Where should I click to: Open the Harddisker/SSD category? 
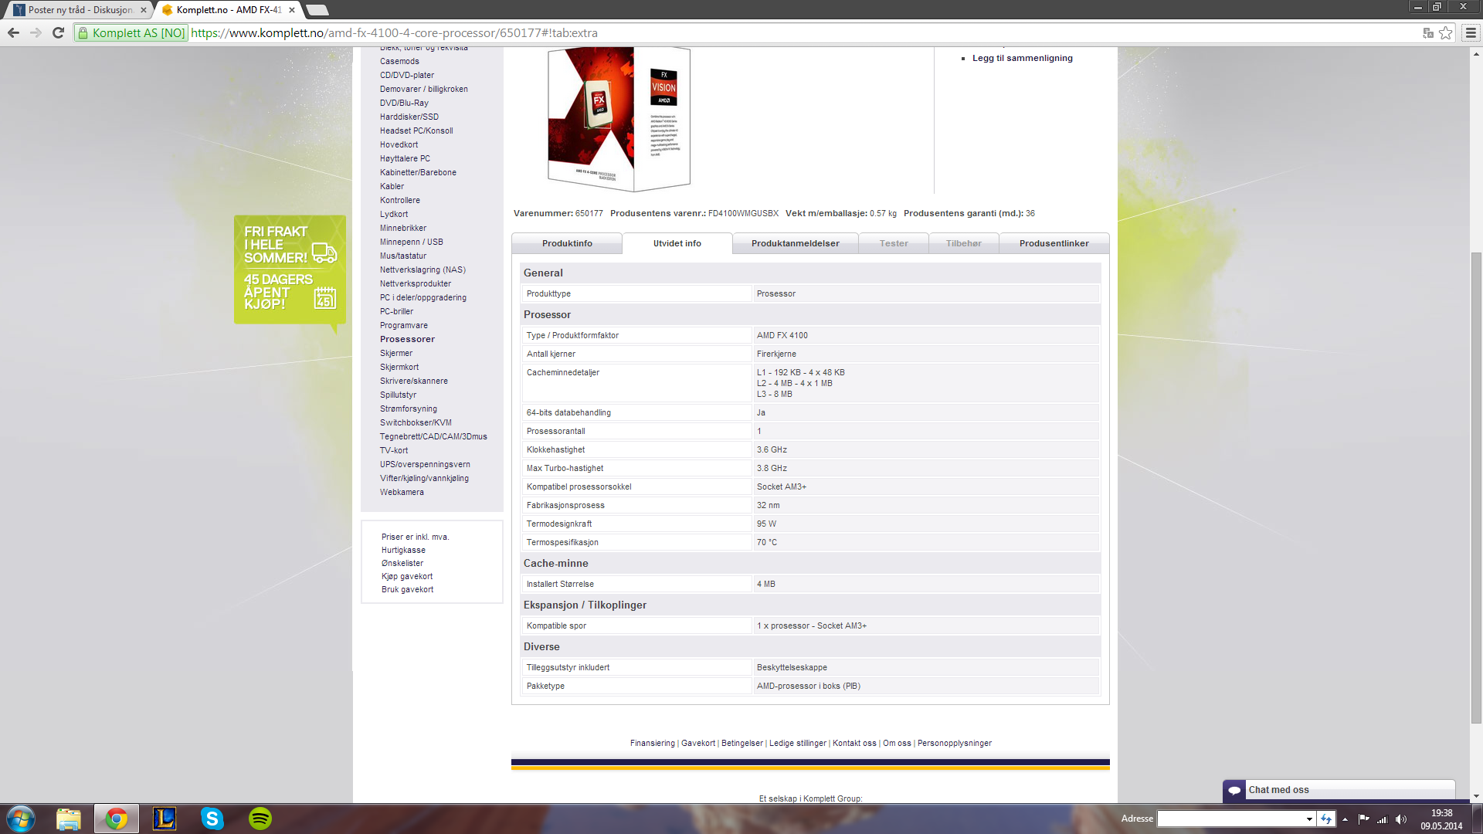pyautogui.click(x=409, y=117)
